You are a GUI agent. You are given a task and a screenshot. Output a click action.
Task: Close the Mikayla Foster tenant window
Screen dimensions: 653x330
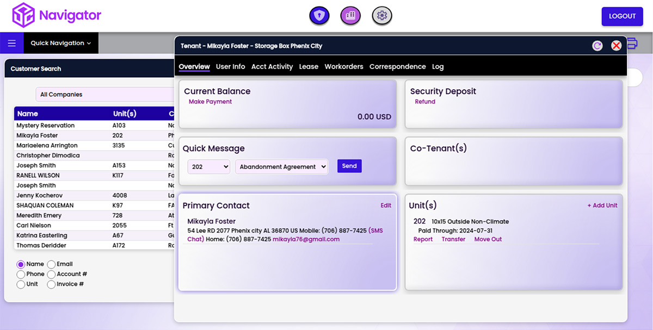click(x=615, y=46)
